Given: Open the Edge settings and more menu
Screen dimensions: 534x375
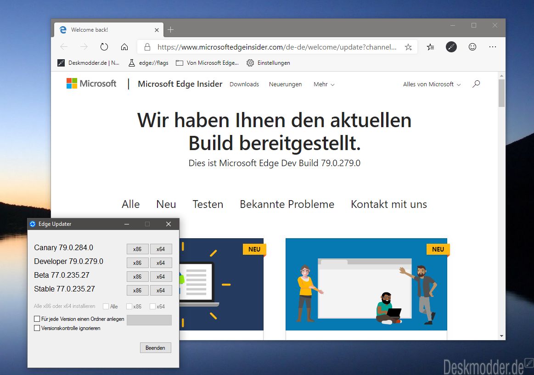Looking at the screenshot, I should (493, 47).
